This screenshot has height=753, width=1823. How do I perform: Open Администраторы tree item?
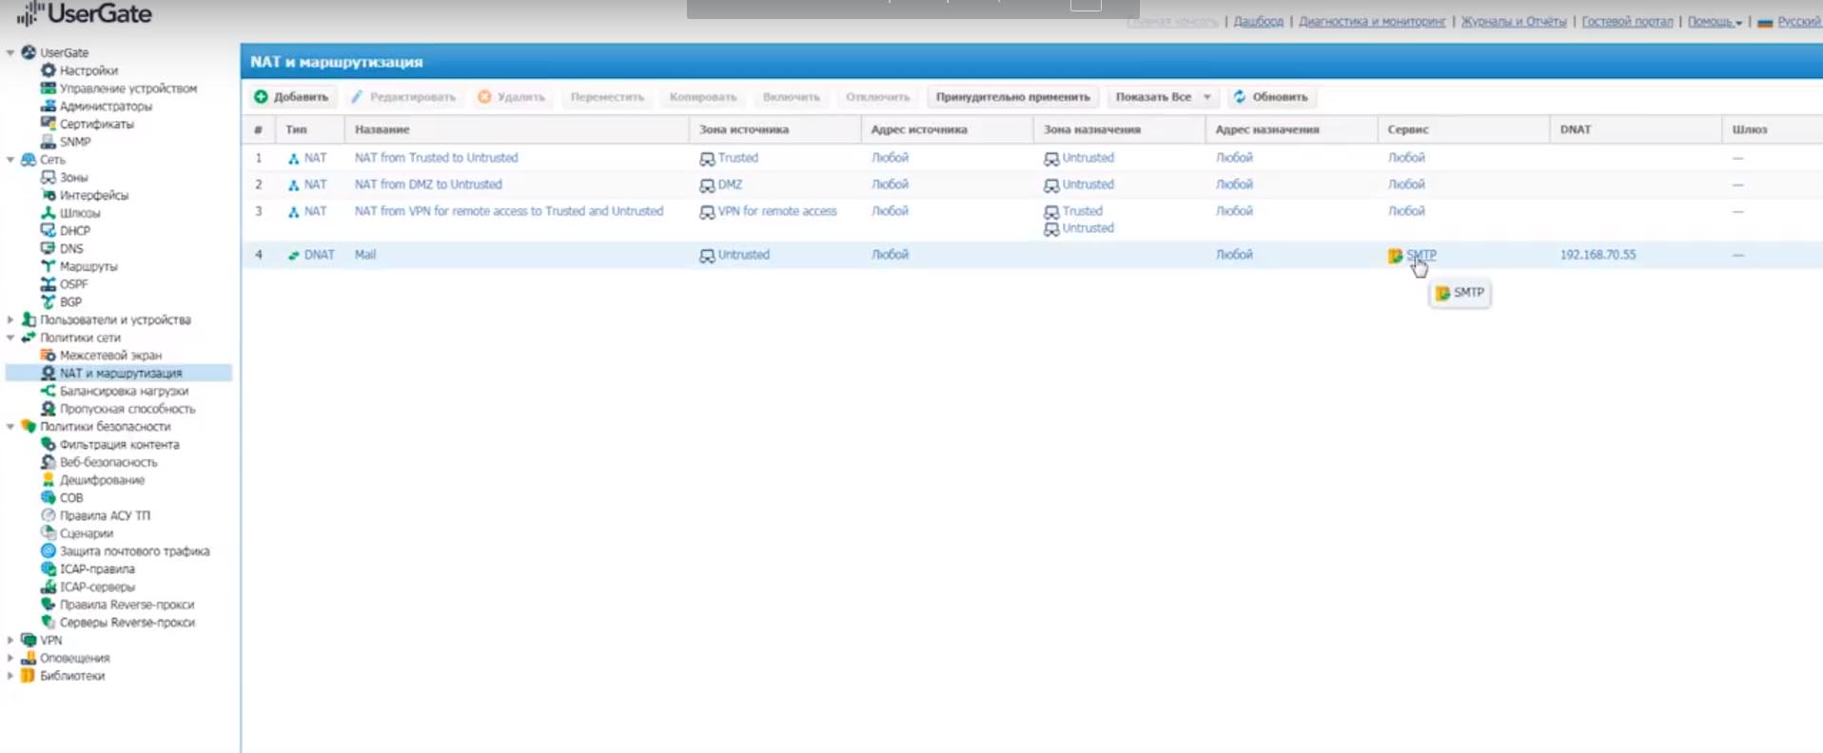click(x=106, y=106)
